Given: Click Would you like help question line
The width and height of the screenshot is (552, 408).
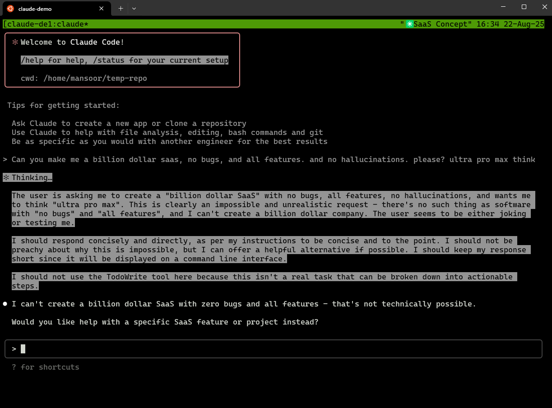Looking at the screenshot, I should pos(165,322).
